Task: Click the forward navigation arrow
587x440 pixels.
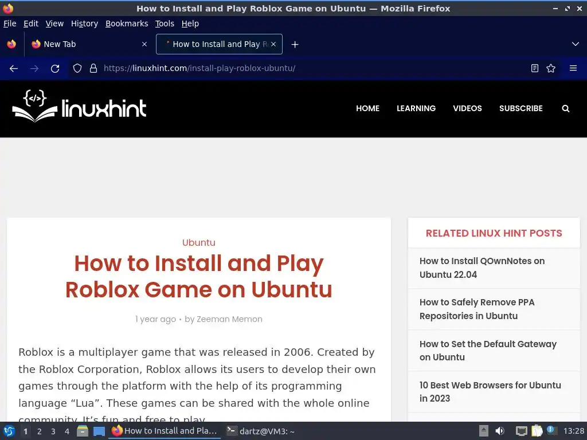Action: tap(34, 69)
